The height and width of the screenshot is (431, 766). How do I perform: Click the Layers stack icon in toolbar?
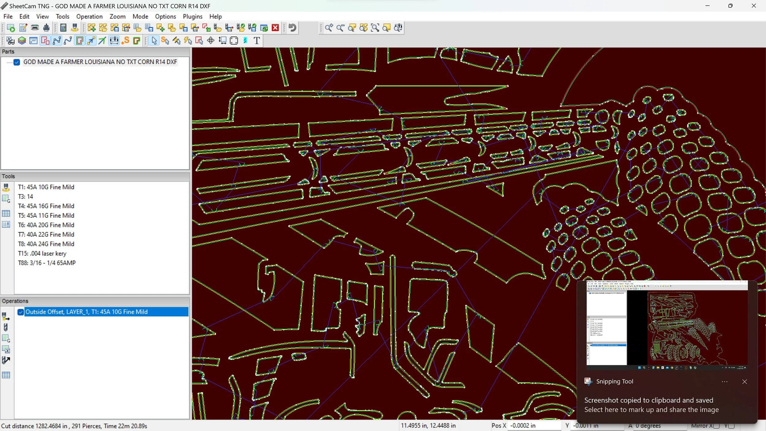coord(22,40)
